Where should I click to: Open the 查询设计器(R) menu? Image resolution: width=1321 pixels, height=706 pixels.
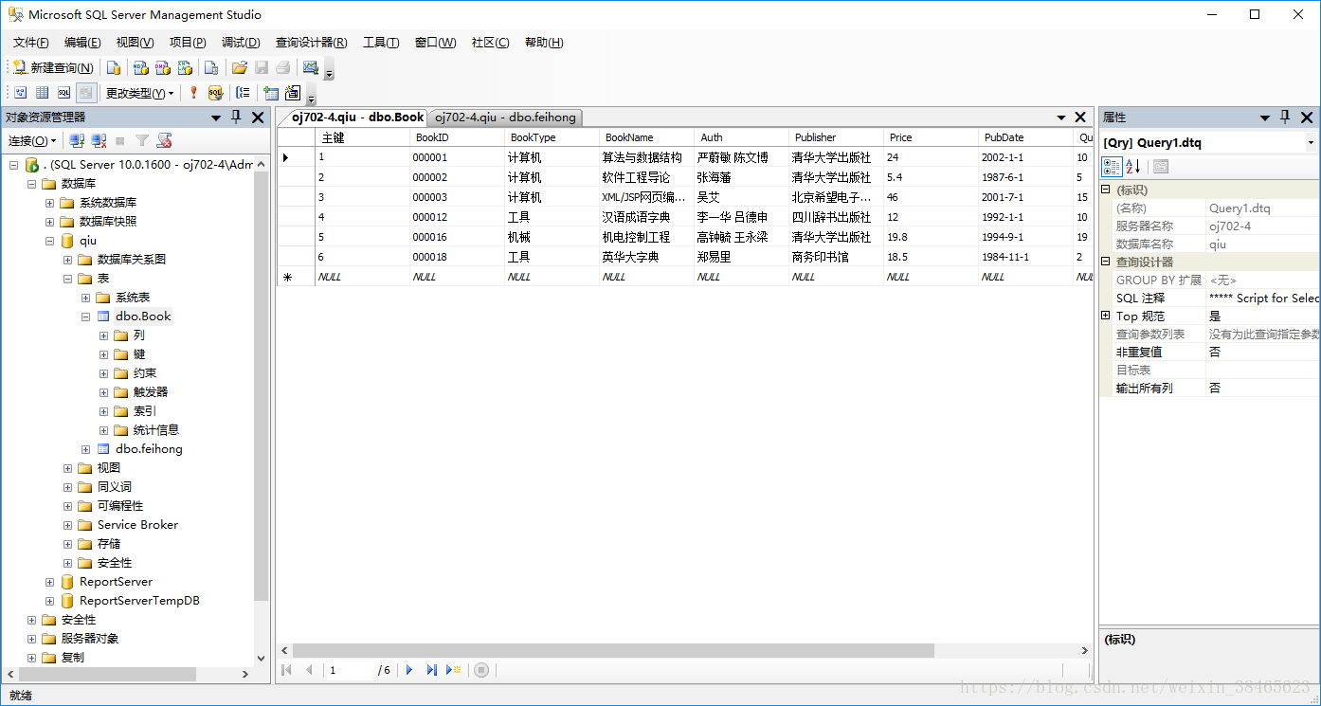(x=311, y=43)
